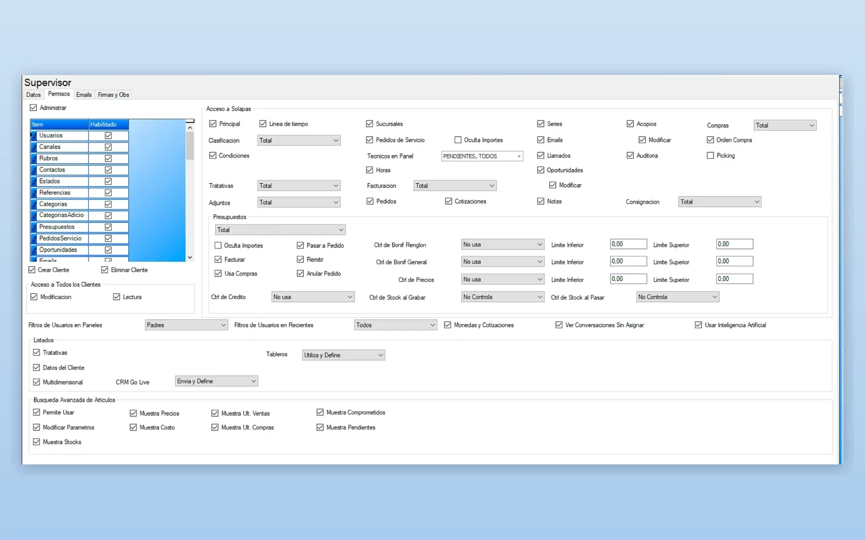Screen dimensions: 865x540
Task: Toggle the Administrar checkbox
Action: (34, 108)
